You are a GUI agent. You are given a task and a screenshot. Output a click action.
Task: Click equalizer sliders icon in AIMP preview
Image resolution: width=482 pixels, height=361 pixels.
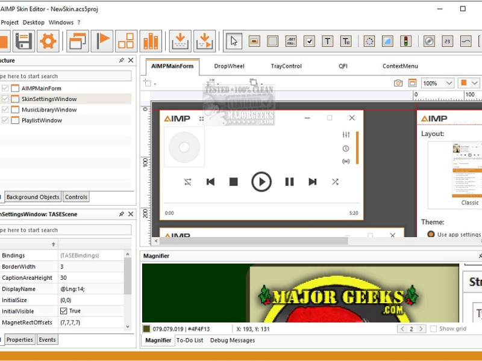[x=346, y=134]
